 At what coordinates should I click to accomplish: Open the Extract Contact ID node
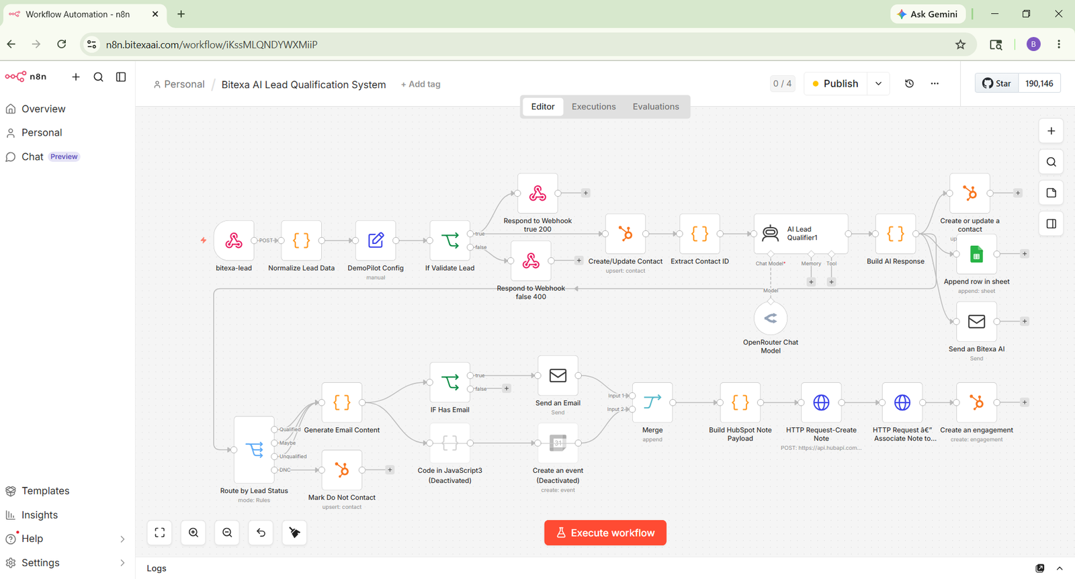[699, 234]
